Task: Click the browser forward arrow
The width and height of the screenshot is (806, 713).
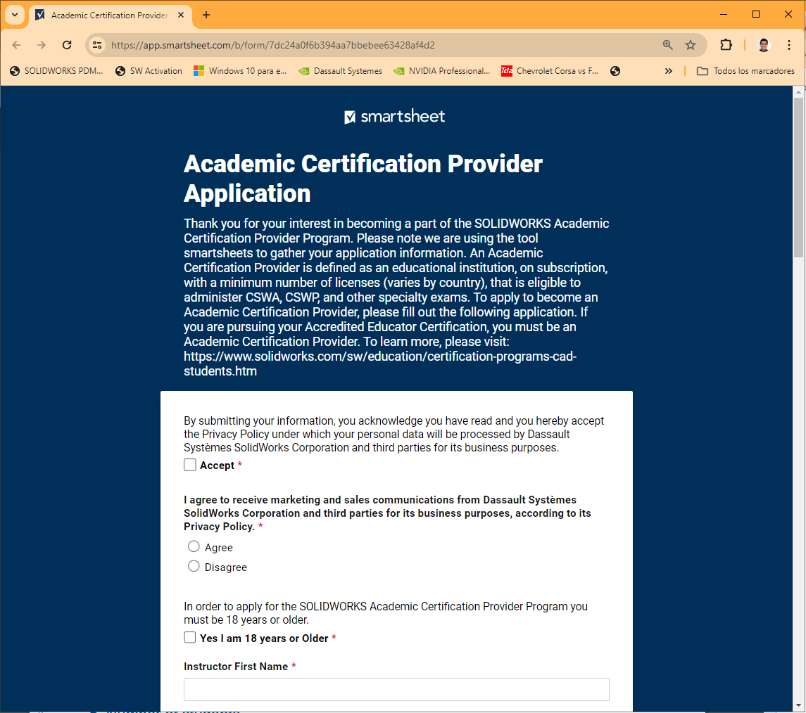Action: tap(41, 45)
